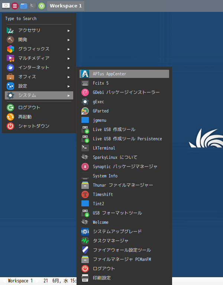Screen dimensions: 223x285
Task: Click the firewall shield icon
Action: click(85, 250)
